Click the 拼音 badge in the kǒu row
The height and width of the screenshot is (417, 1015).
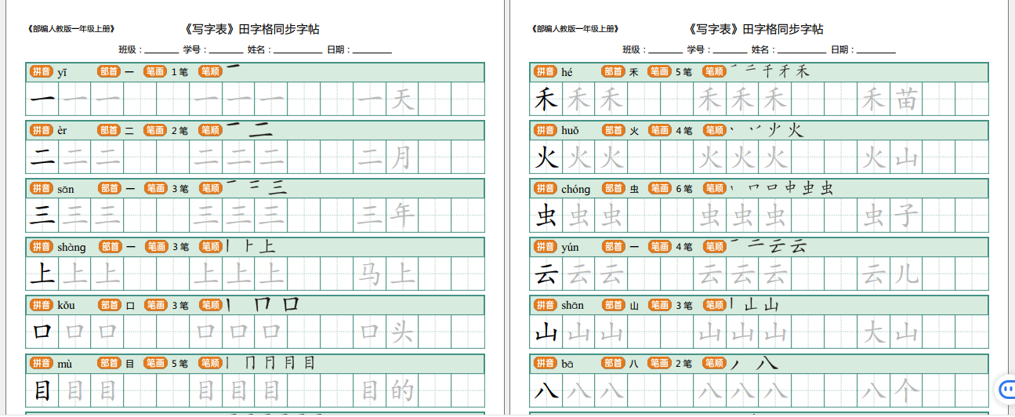pyautogui.click(x=41, y=305)
